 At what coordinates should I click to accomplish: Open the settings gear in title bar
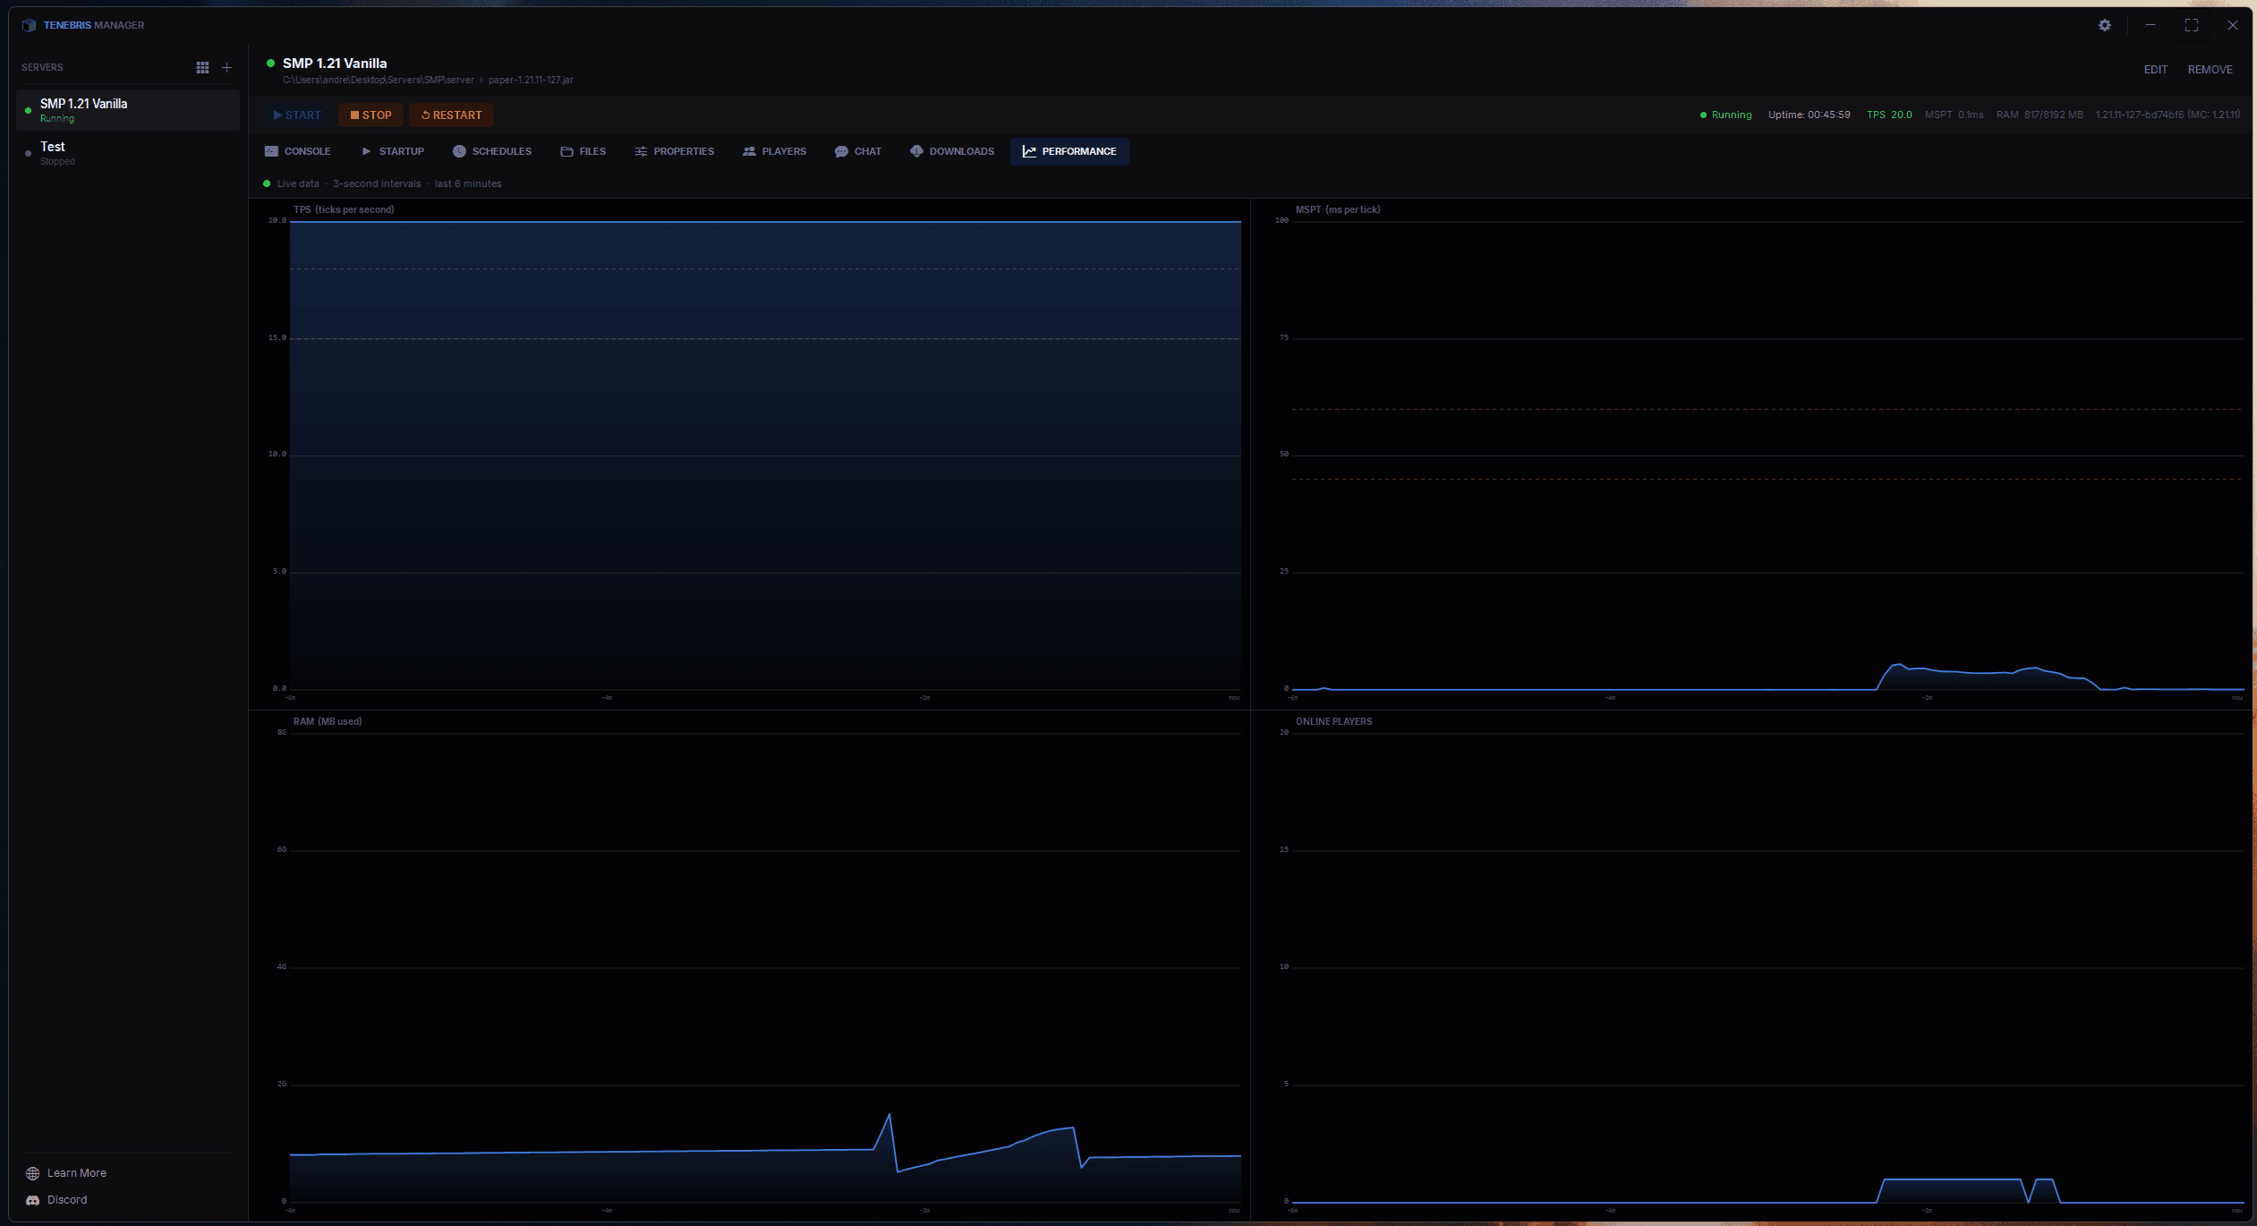2104,25
